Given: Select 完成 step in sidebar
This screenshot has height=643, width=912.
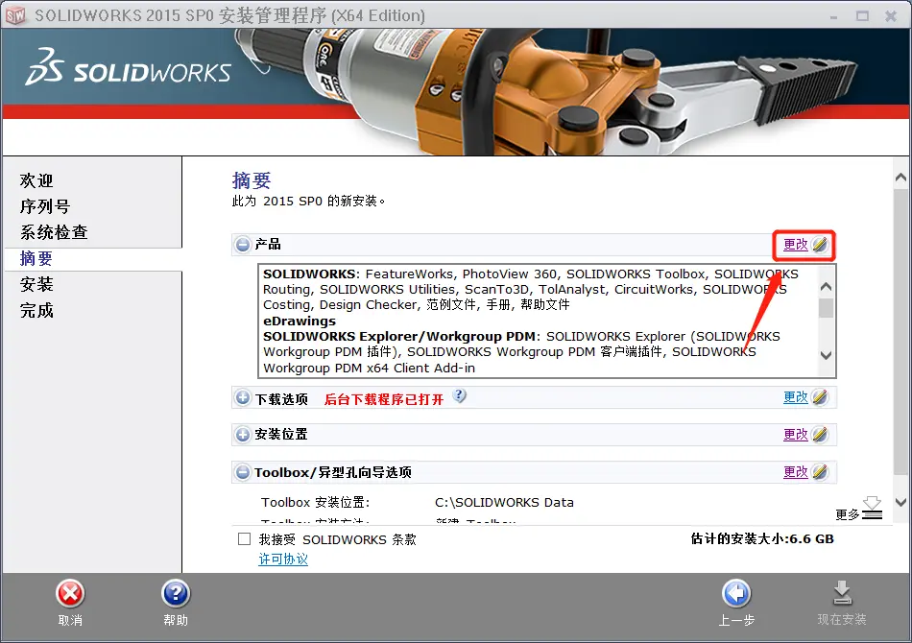Looking at the screenshot, I should click(x=36, y=310).
